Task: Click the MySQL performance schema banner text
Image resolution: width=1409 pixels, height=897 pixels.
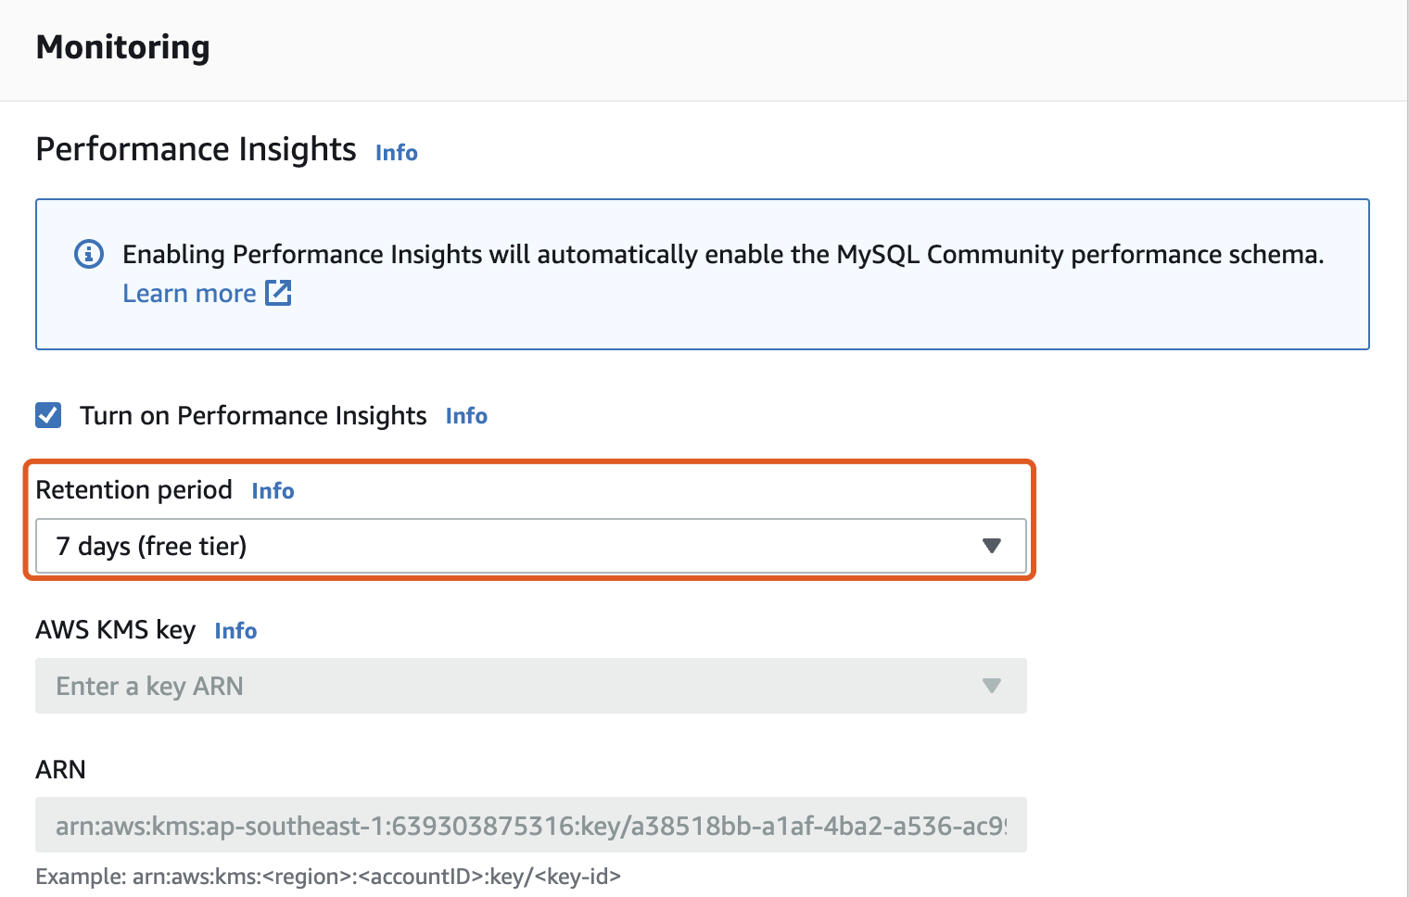Action: click(x=723, y=254)
